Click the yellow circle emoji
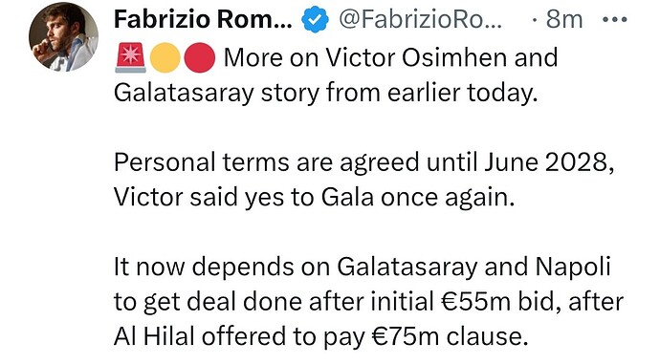Viewport: 660px width, 364px height. click(165, 57)
